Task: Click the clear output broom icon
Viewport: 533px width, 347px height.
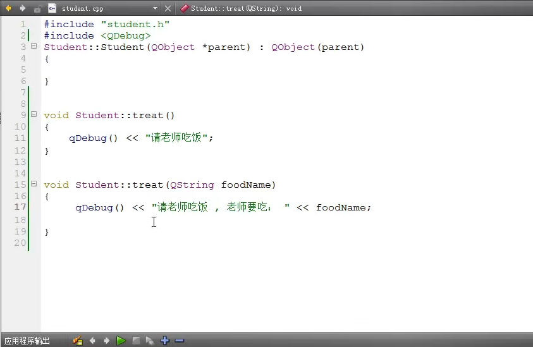Action: click(78, 340)
